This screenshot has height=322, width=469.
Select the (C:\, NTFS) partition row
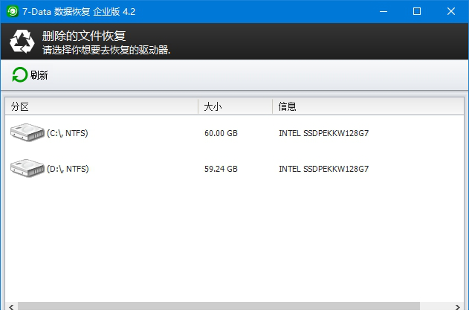[235, 133]
